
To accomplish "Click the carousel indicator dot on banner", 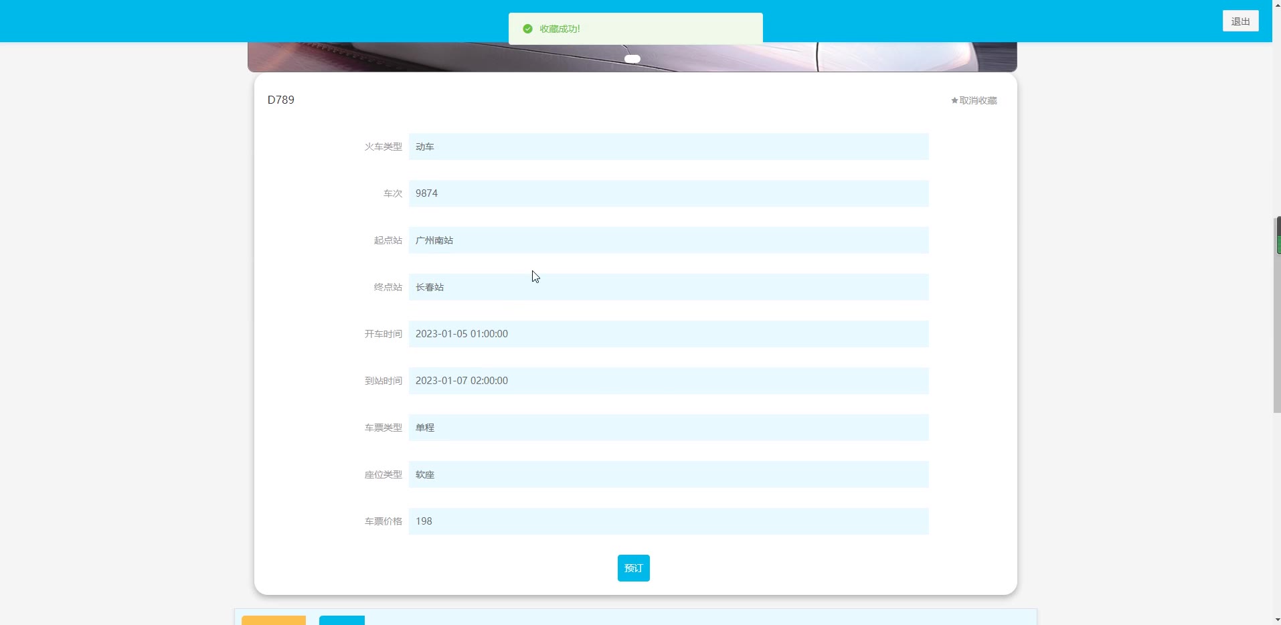I will (x=632, y=59).
